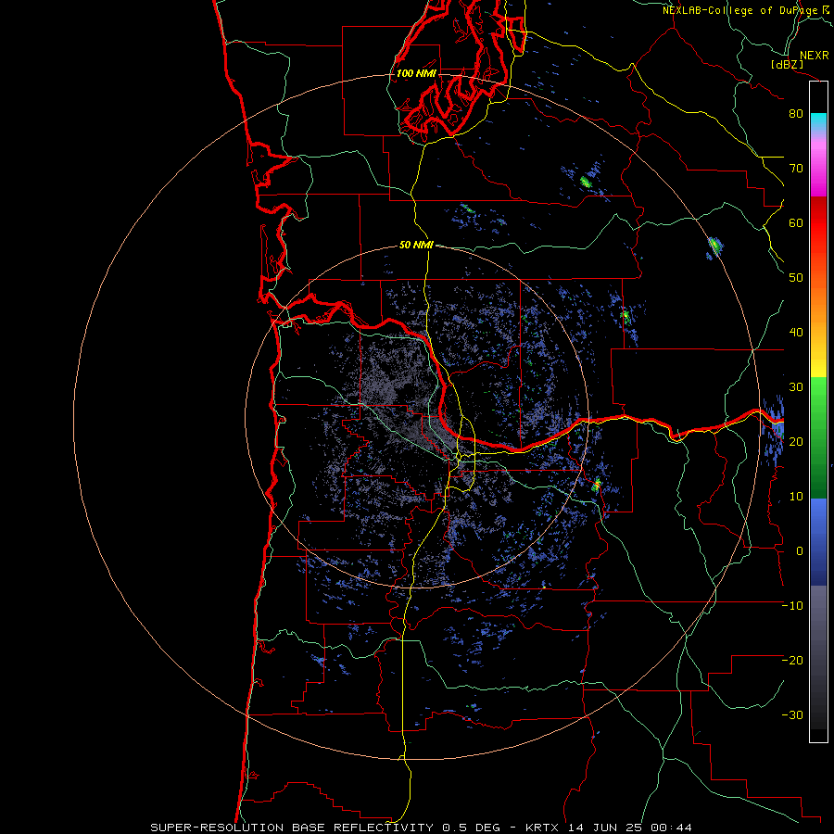Click the 'SUPER-RESOLUTION BASE REFLECTIVITY' caption text
Screen dimensions: 834x834
[292, 828]
